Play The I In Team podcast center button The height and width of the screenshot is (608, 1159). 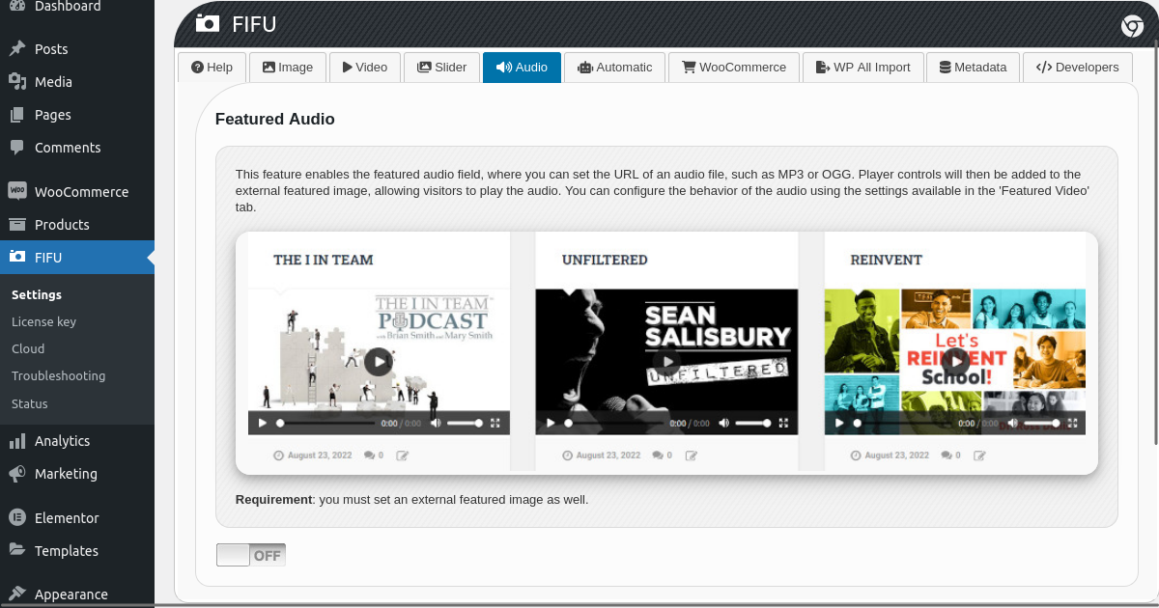coord(378,362)
